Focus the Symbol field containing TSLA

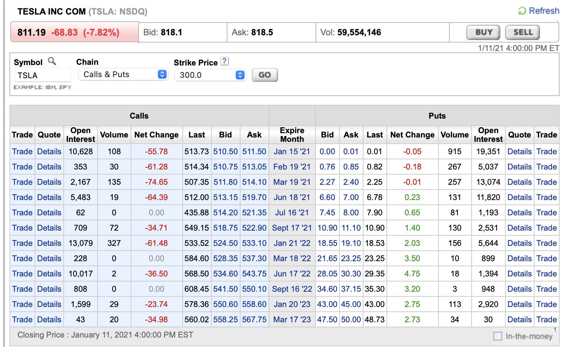pos(43,75)
